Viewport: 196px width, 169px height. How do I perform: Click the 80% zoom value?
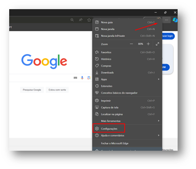140,44
